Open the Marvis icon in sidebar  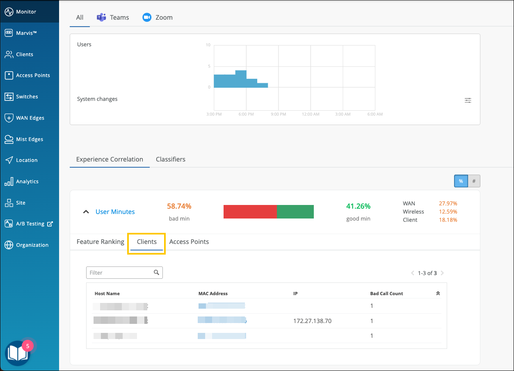9,33
